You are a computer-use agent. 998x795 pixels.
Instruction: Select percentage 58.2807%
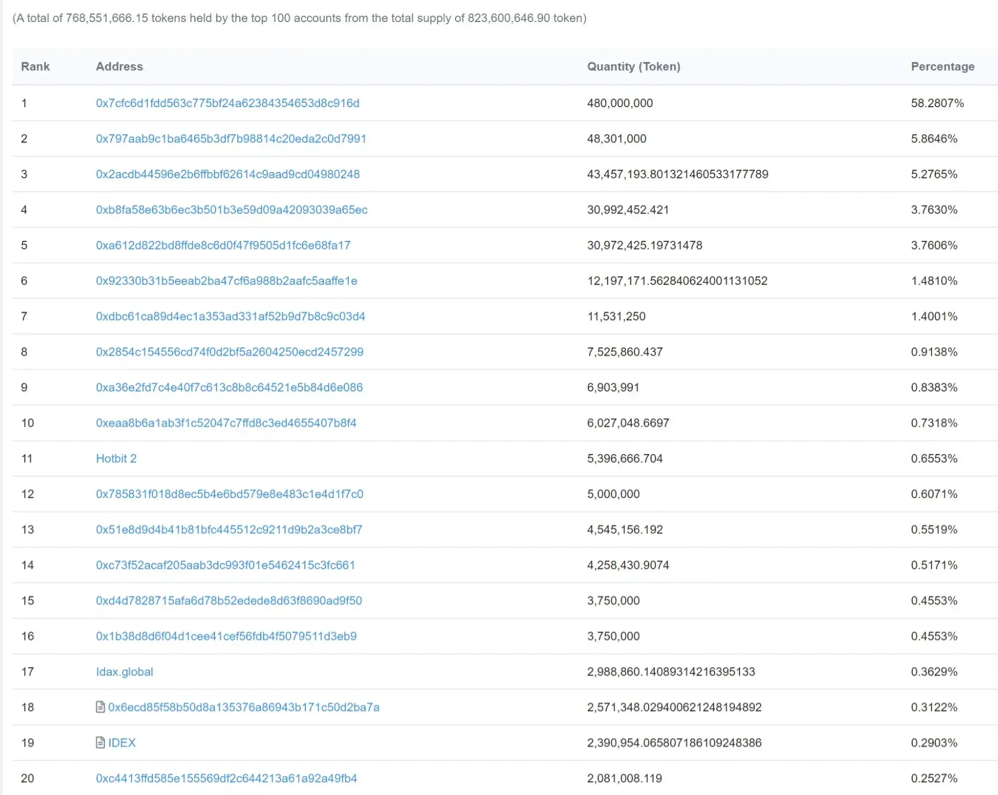point(937,103)
